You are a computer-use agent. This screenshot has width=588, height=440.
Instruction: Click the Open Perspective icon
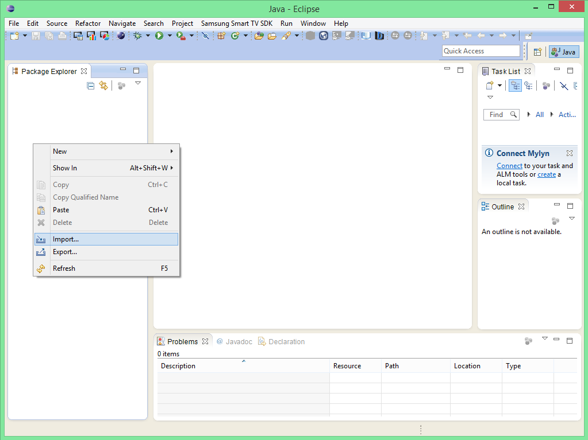(x=537, y=52)
